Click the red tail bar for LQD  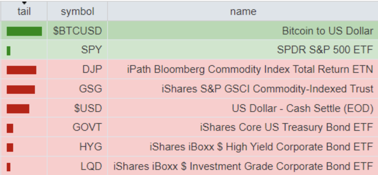click(x=8, y=167)
